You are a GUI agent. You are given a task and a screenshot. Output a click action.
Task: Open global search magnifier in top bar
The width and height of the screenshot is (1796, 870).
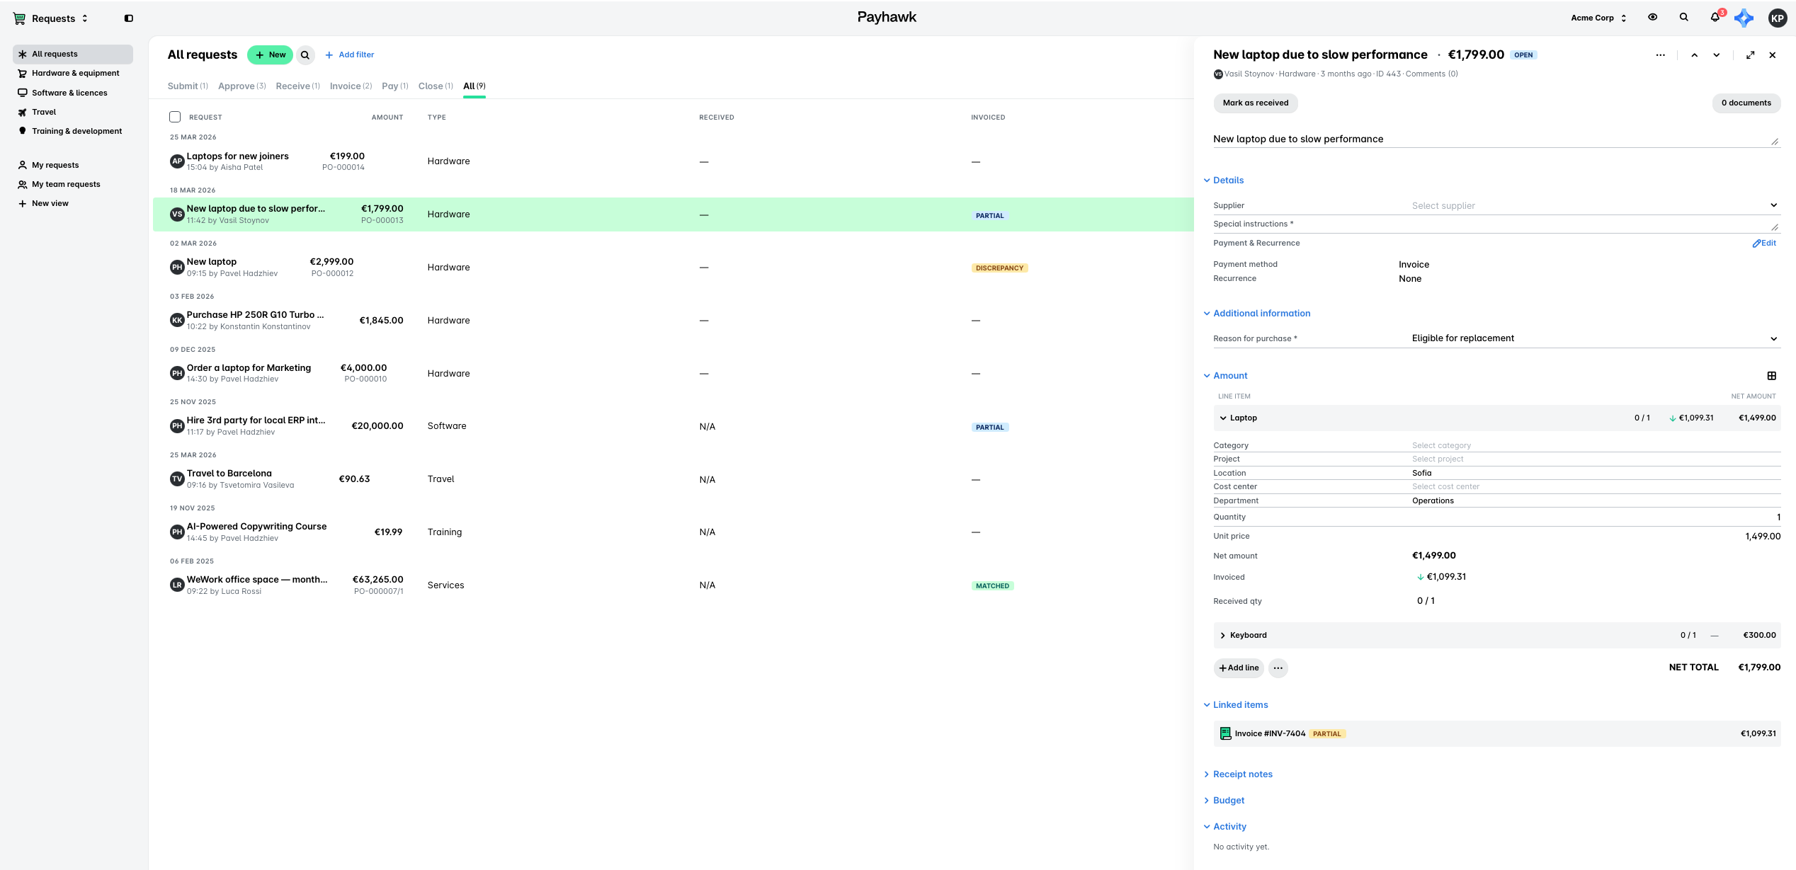coord(1683,18)
